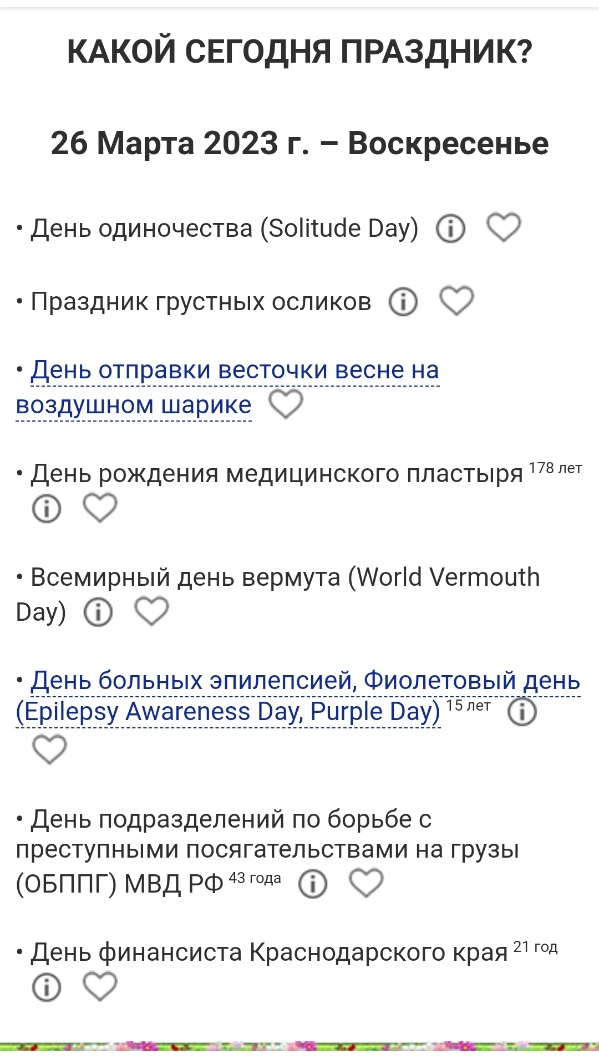Viewport: 599px width, 1059px height.
Task: Click the floral divider strip at bottom
Action: tap(299, 1046)
